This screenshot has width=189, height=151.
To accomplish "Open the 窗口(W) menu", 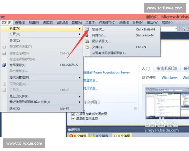I will coord(153,23).
